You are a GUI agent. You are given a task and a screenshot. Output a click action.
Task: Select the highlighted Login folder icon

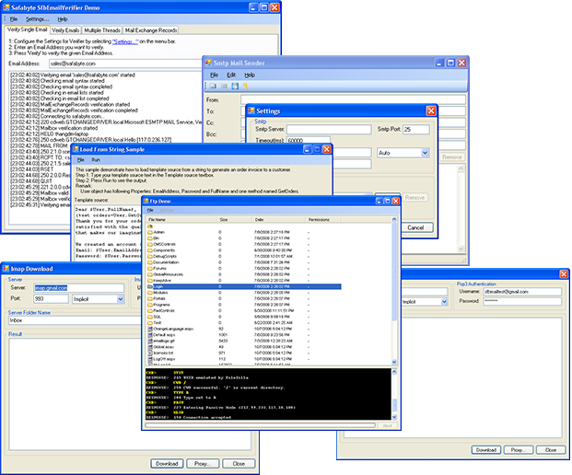coord(150,287)
